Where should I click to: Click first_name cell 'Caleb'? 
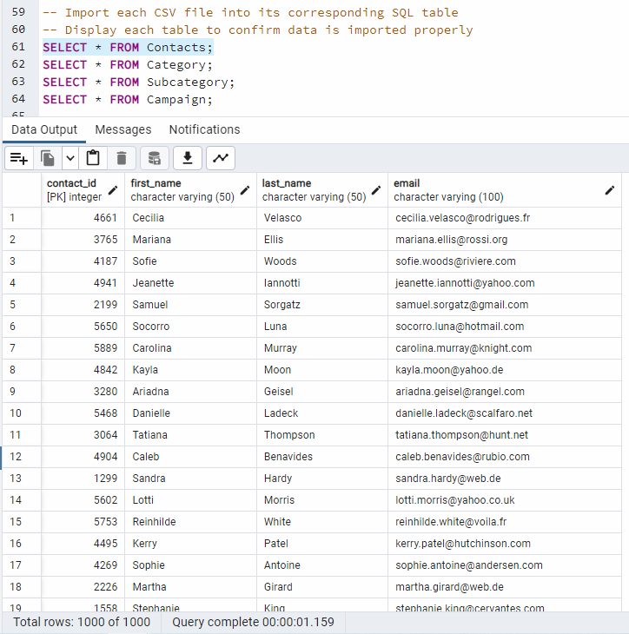[x=190, y=457]
